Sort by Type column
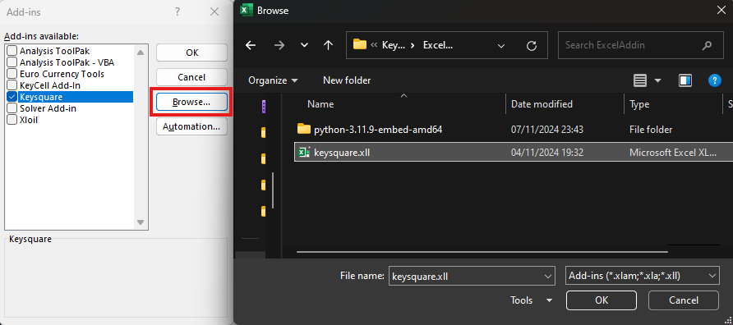 coord(639,104)
